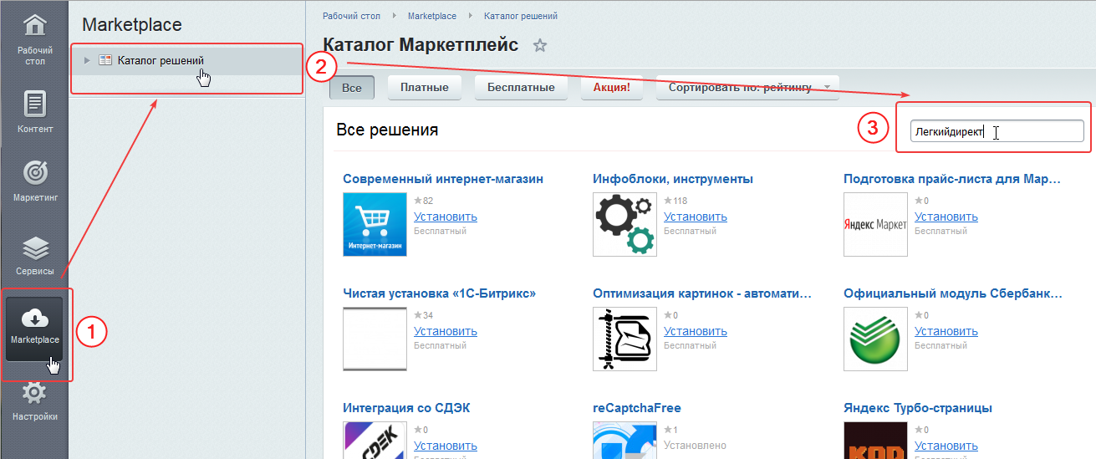Click the Яндекс Маркет thumbnail
The width and height of the screenshot is (1096, 459).
pyautogui.click(x=875, y=224)
